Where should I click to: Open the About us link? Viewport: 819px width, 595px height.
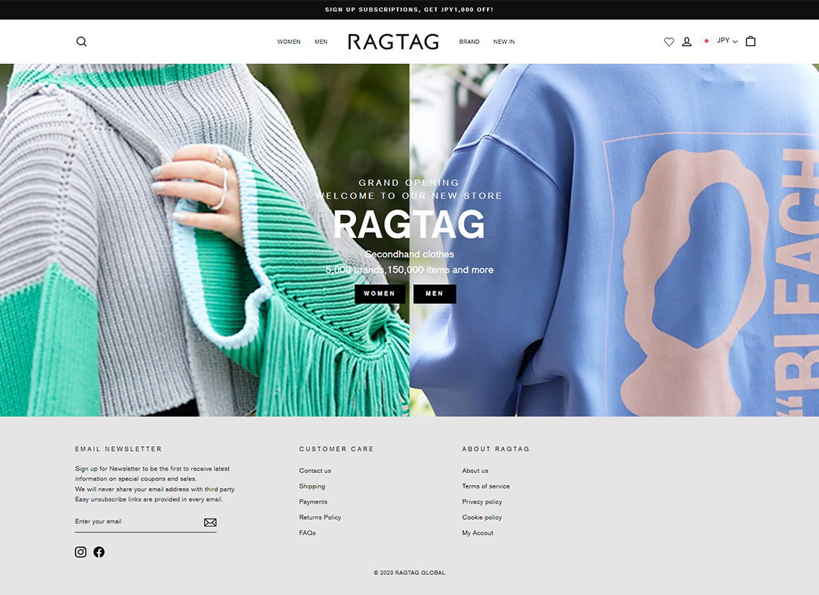(475, 471)
